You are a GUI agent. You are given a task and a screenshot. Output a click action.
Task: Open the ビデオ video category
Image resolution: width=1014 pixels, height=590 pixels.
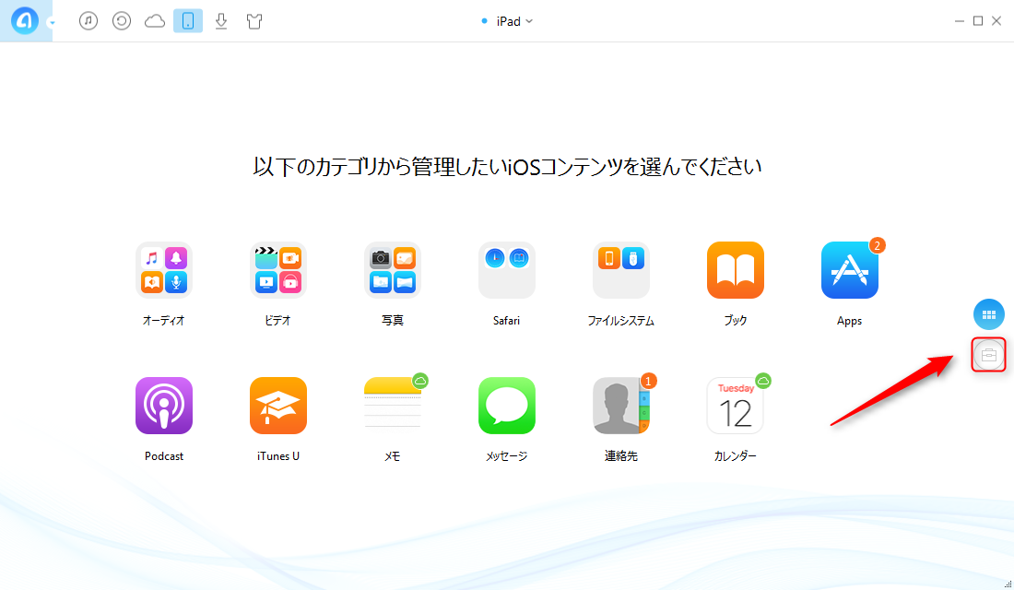tap(278, 270)
